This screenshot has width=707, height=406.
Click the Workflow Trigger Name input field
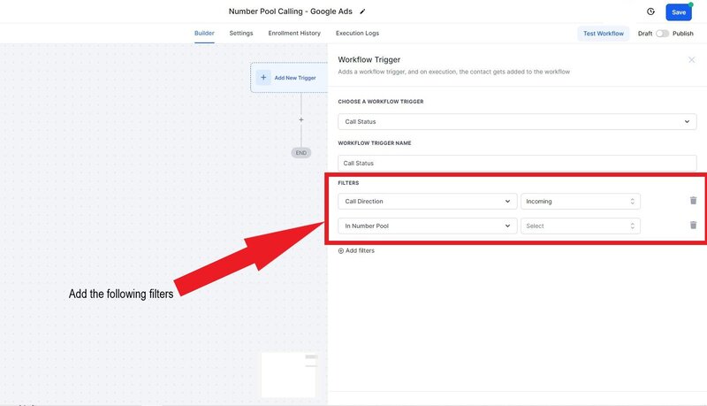(517, 164)
